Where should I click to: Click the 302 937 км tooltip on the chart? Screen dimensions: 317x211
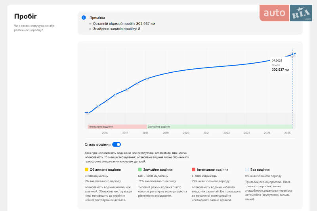(280, 70)
